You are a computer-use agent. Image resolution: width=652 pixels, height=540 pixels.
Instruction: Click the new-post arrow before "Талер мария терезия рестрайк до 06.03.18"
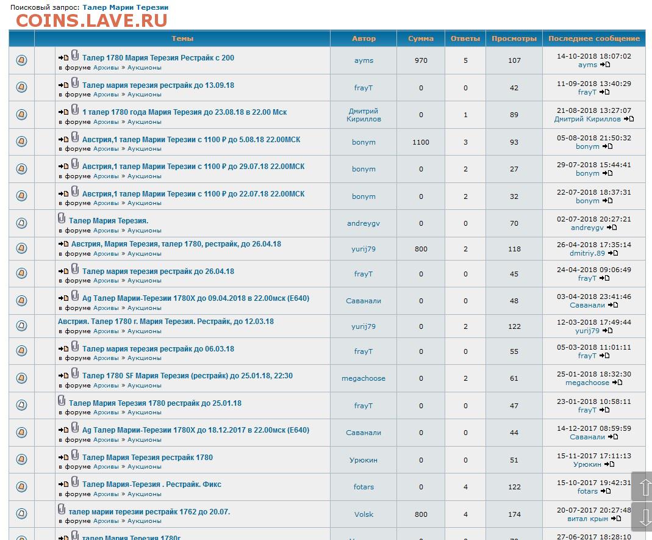click(x=63, y=348)
